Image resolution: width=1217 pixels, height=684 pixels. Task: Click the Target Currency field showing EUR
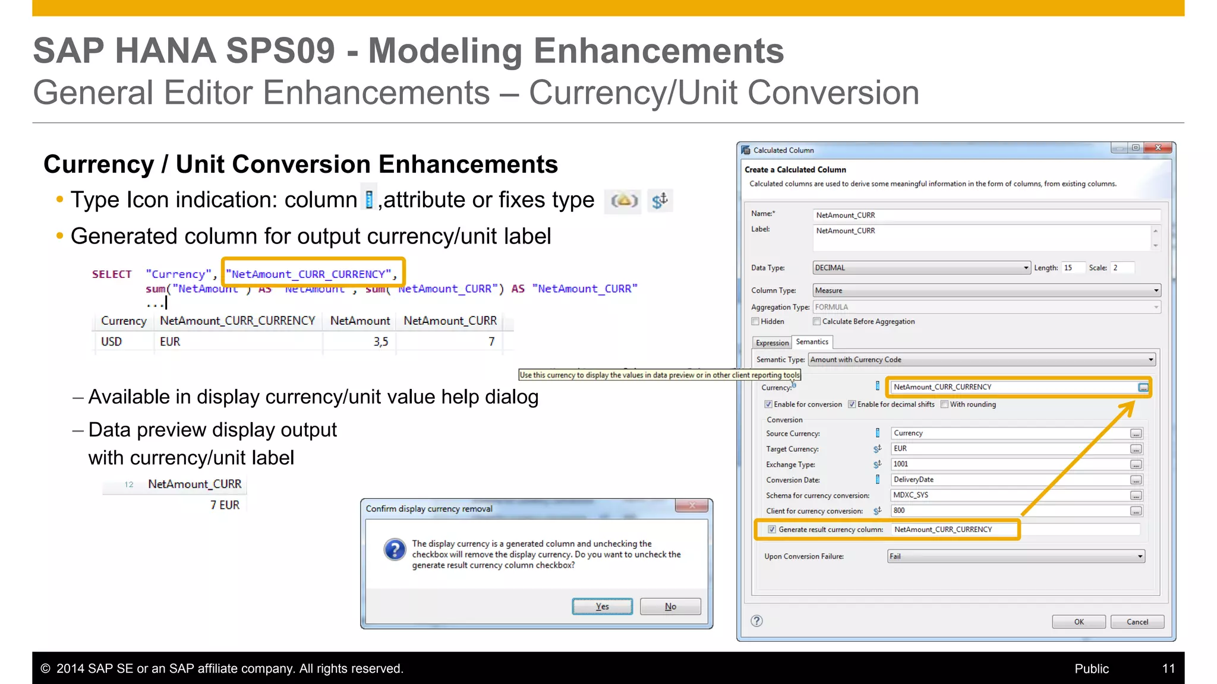(1010, 449)
